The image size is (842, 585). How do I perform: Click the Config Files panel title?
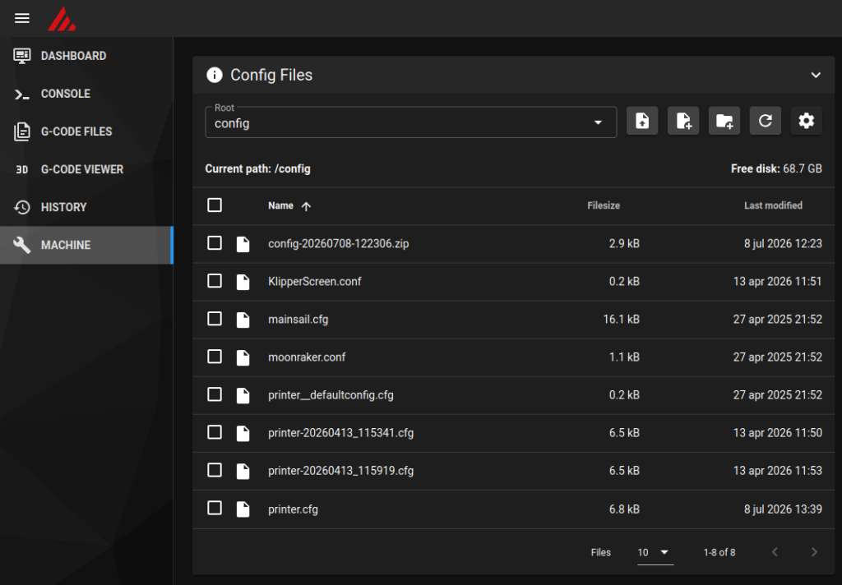pos(271,75)
